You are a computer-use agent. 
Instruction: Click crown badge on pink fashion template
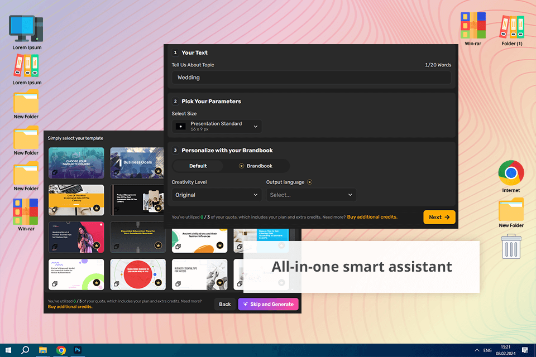pyautogui.click(x=97, y=245)
